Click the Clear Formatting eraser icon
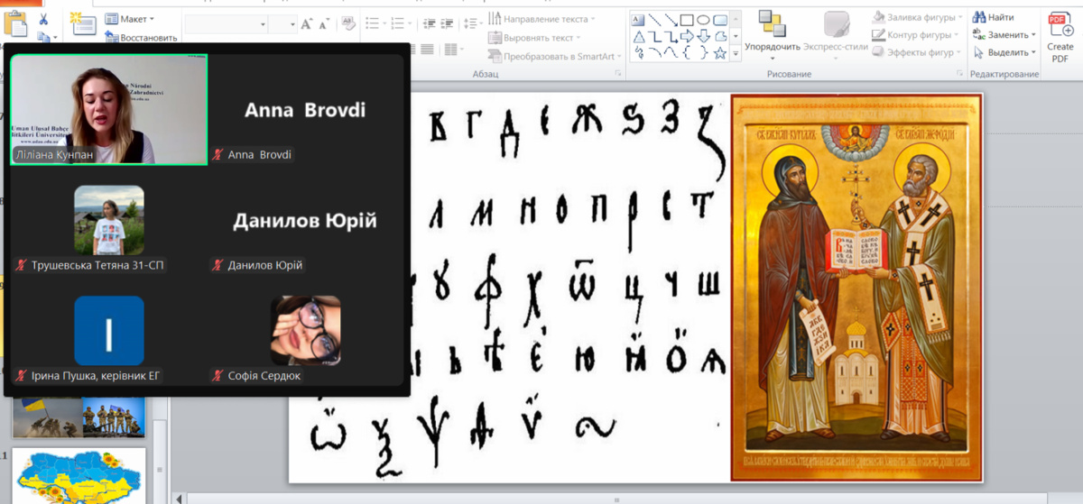 (348, 24)
